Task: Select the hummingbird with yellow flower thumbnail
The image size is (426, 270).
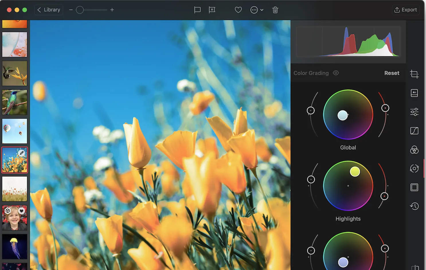Action: (x=15, y=73)
